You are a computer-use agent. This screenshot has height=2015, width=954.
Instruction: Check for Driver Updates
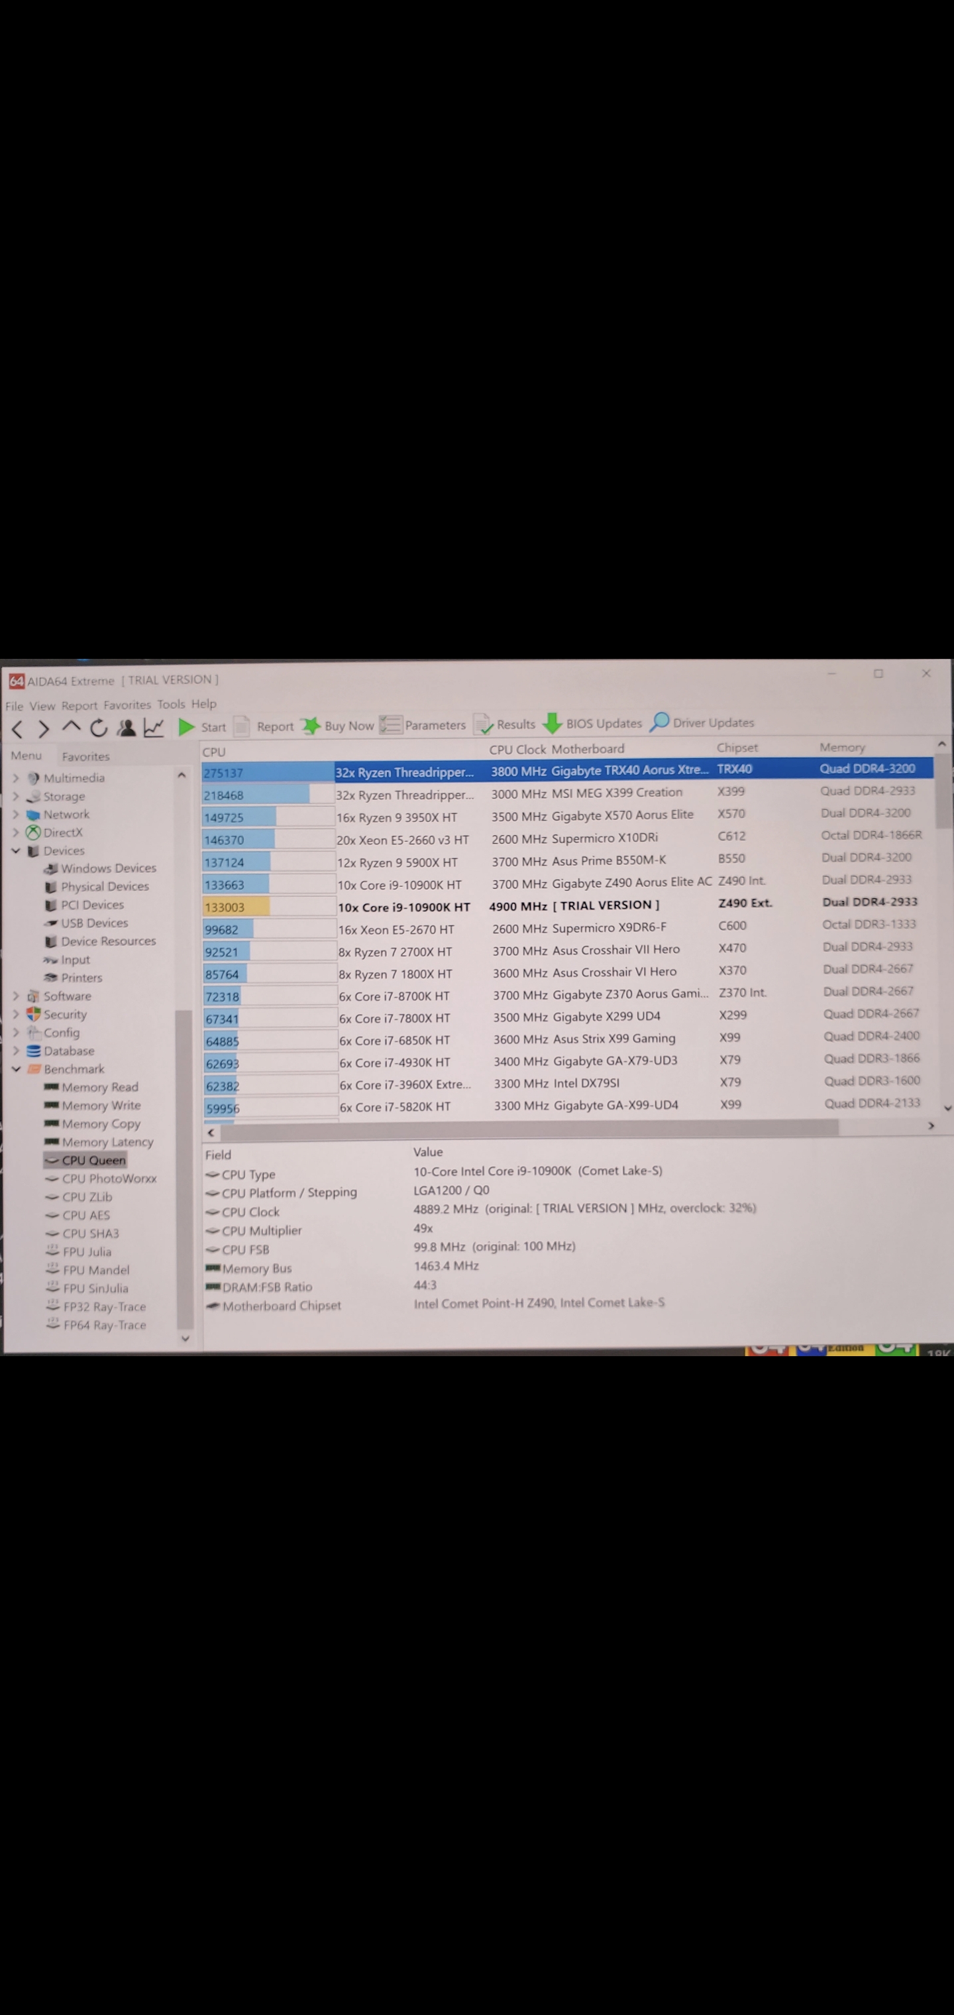point(702,722)
